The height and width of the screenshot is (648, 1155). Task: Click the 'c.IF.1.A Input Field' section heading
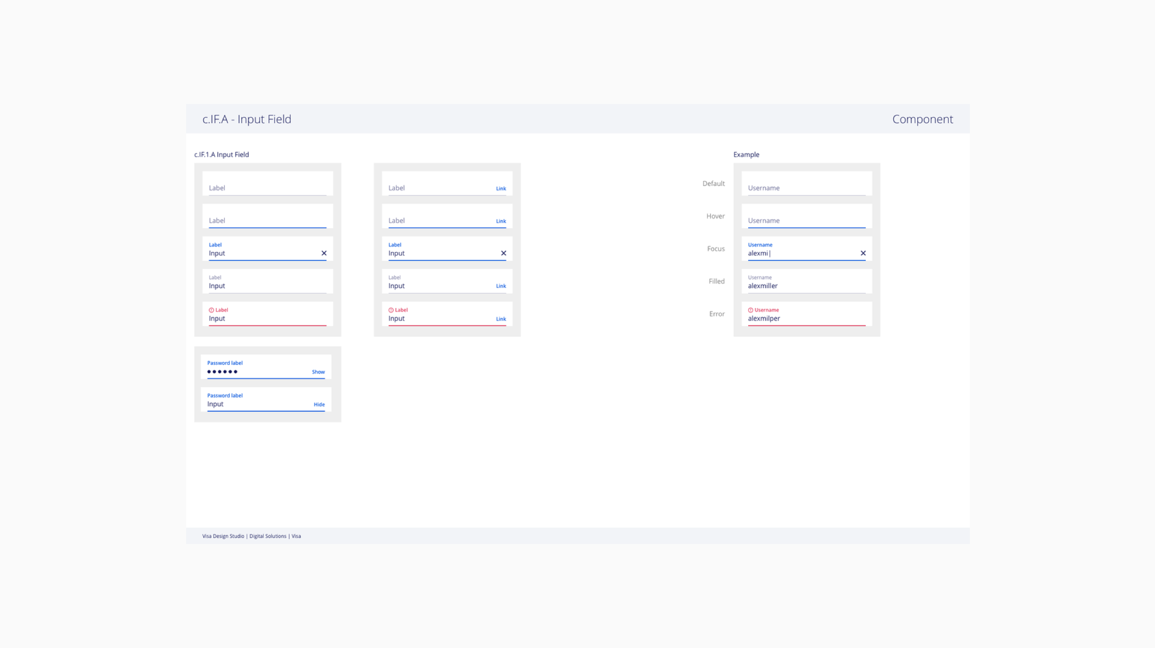pyautogui.click(x=222, y=154)
